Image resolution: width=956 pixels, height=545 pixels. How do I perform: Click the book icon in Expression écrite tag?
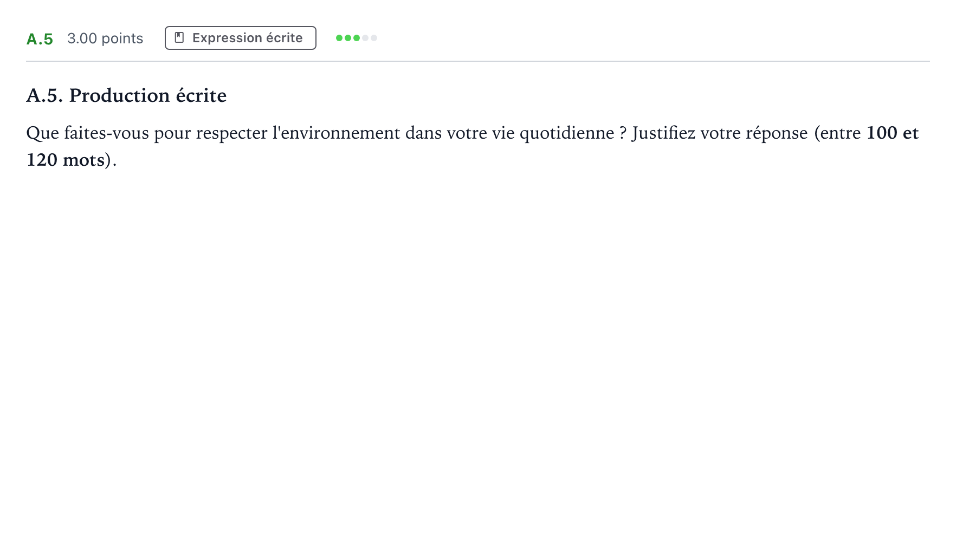click(x=179, y=38)
